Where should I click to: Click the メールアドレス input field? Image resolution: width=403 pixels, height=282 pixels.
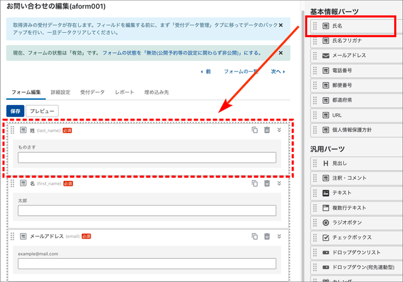tap(147, 264)
